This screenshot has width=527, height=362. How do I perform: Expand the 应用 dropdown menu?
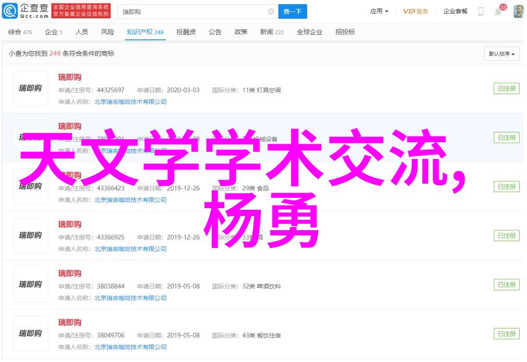[379, 12]
